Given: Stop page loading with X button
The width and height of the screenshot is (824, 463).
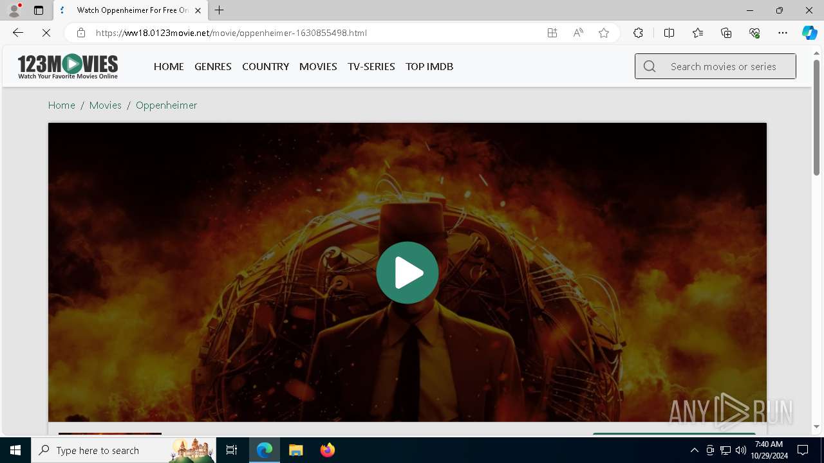Looking at the screenshot, I should coord(46,33).
